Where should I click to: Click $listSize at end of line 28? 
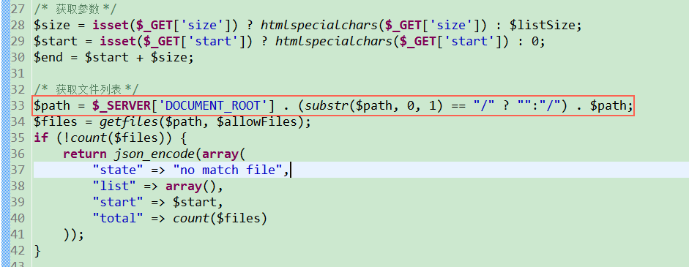543,25
